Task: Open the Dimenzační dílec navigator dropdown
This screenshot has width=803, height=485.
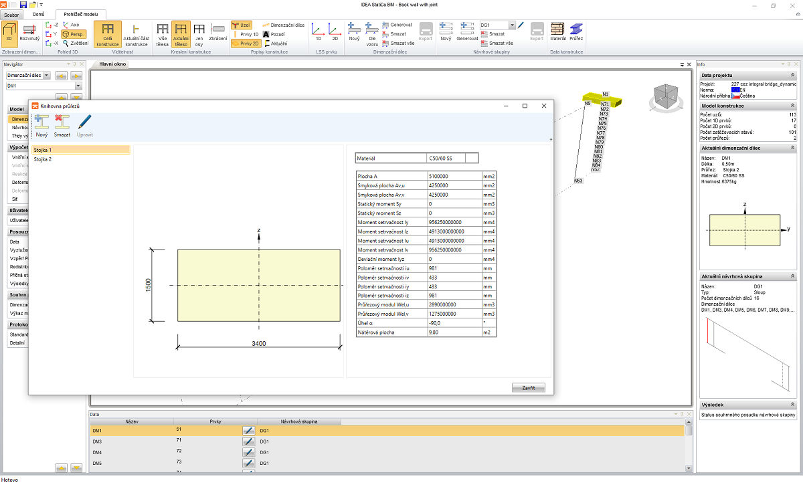Action: (46, 76)
